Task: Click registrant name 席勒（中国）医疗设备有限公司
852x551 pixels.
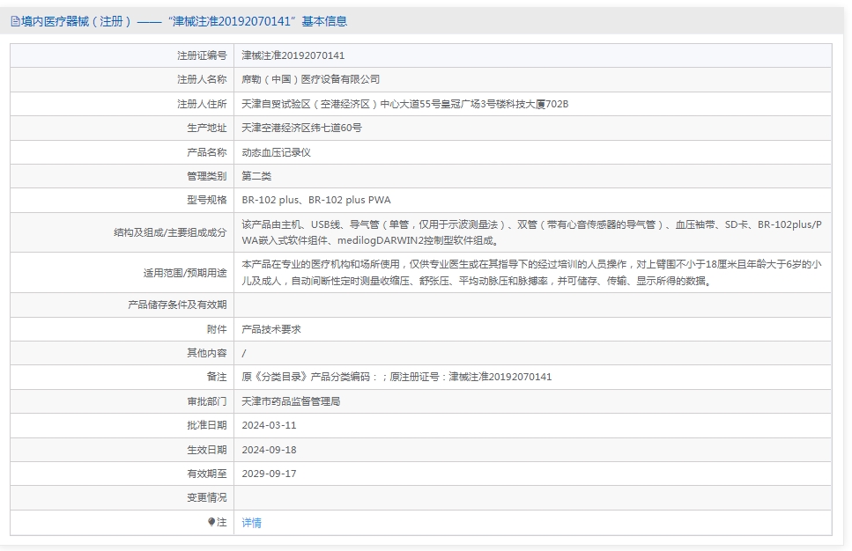Action: coord(311,79)
